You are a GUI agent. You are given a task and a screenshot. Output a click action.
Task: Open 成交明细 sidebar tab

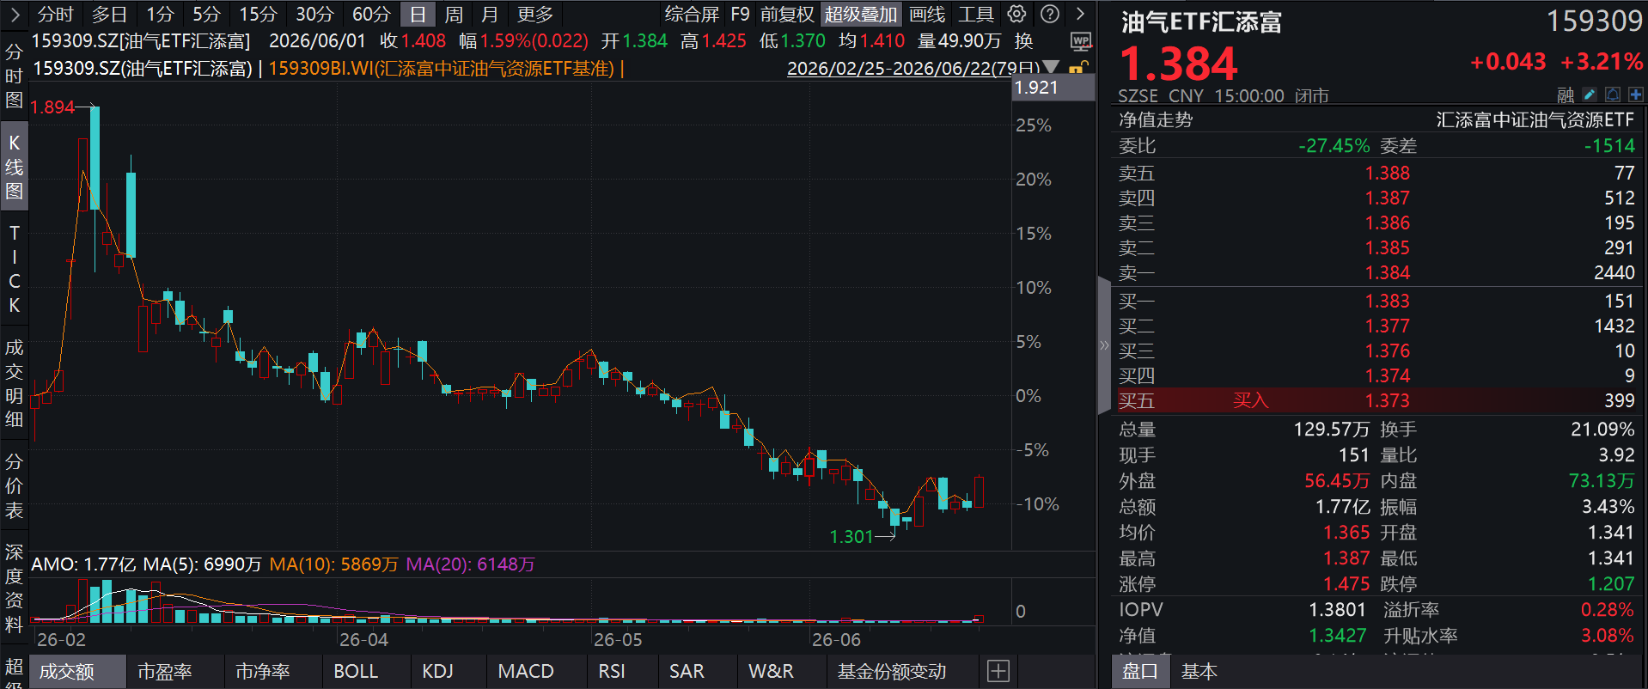tap(14, 383)
